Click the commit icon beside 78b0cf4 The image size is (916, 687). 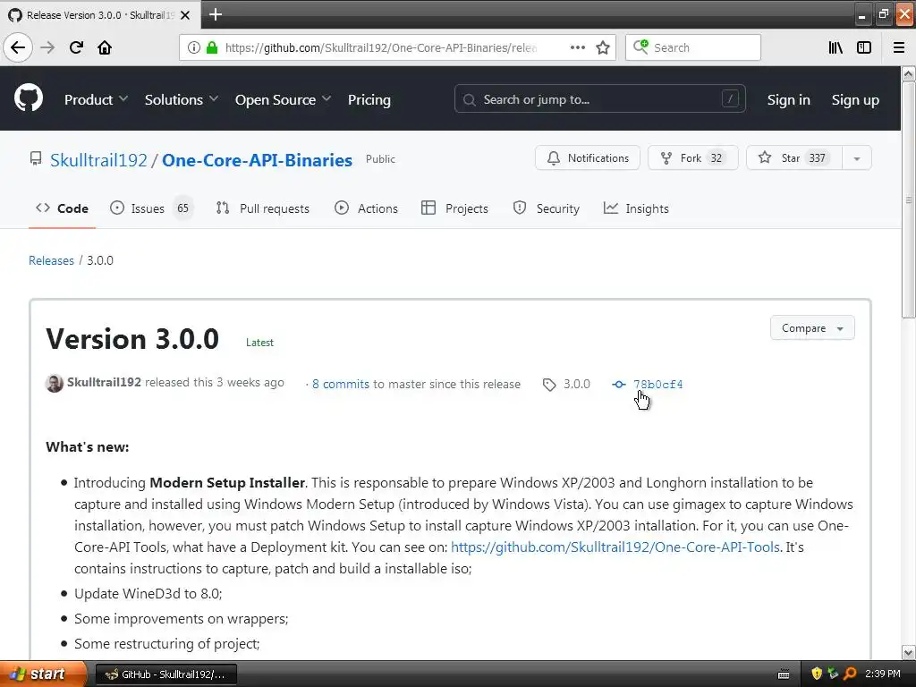[x=619, y=385]
